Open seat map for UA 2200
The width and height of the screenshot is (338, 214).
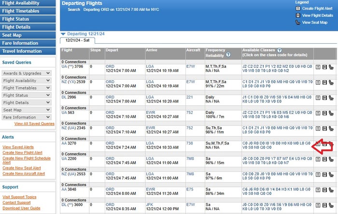tap(331, 159)
